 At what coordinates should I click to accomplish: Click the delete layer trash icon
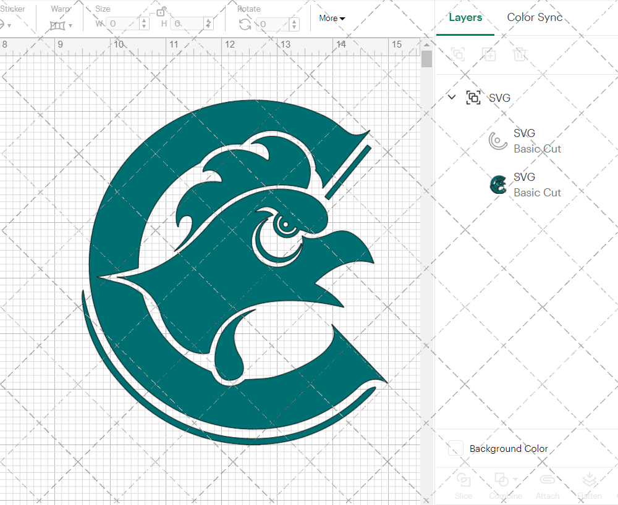coord(520,54)
